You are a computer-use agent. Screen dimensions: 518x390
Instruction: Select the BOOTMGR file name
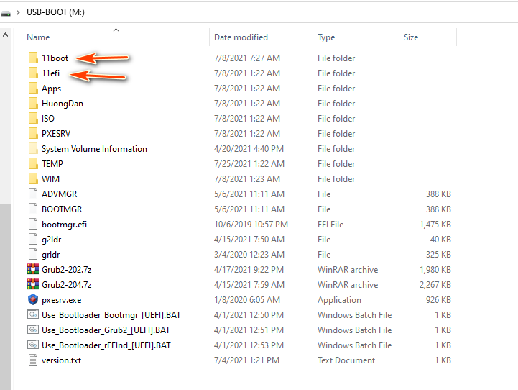62,209
